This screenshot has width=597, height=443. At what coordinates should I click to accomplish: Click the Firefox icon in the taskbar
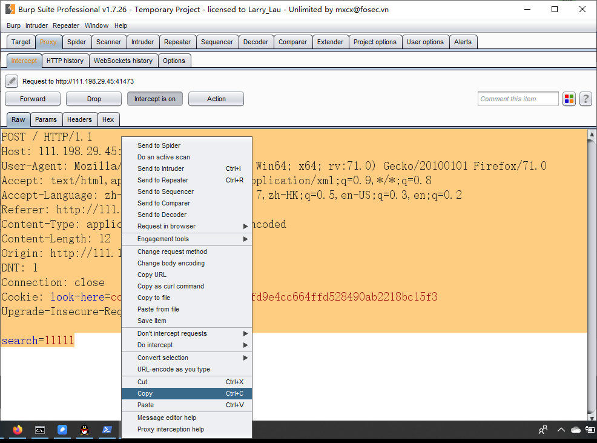(x=18, y=430)
